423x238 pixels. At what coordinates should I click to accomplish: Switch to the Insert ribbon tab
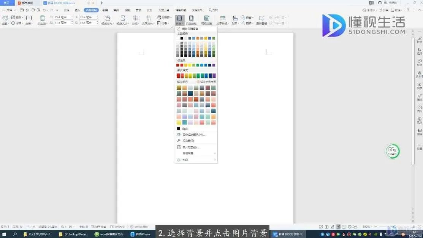point(78,10)
